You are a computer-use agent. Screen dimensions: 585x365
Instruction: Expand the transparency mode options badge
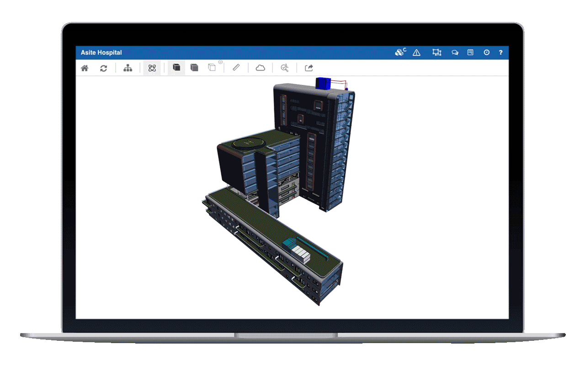tap(220, 62)
